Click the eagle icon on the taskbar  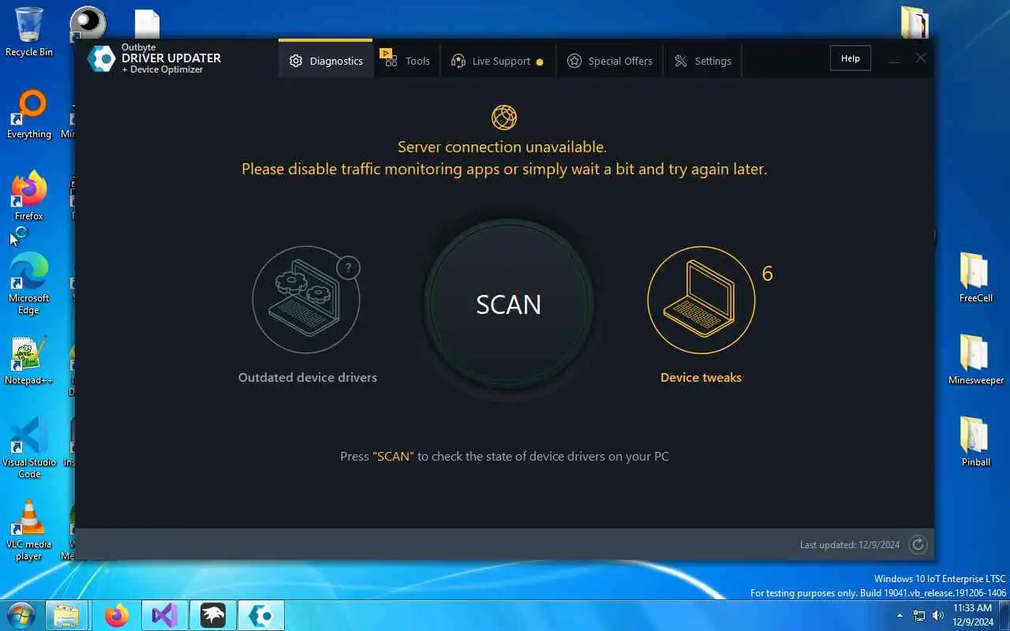click(213, 615)
